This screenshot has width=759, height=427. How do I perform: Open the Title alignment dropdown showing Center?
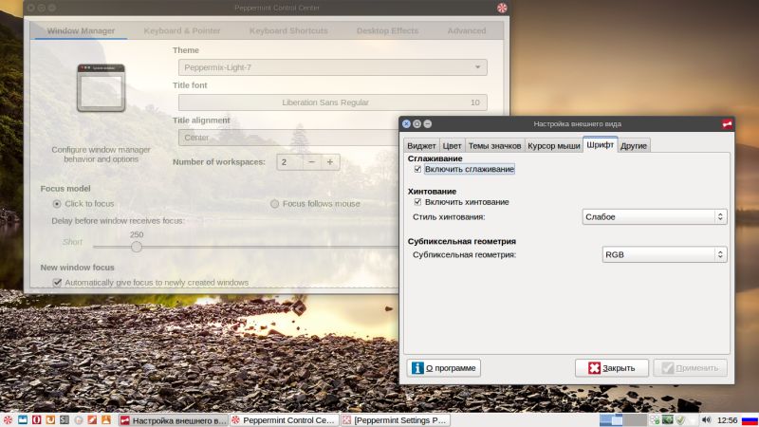[x=288, y=138]
